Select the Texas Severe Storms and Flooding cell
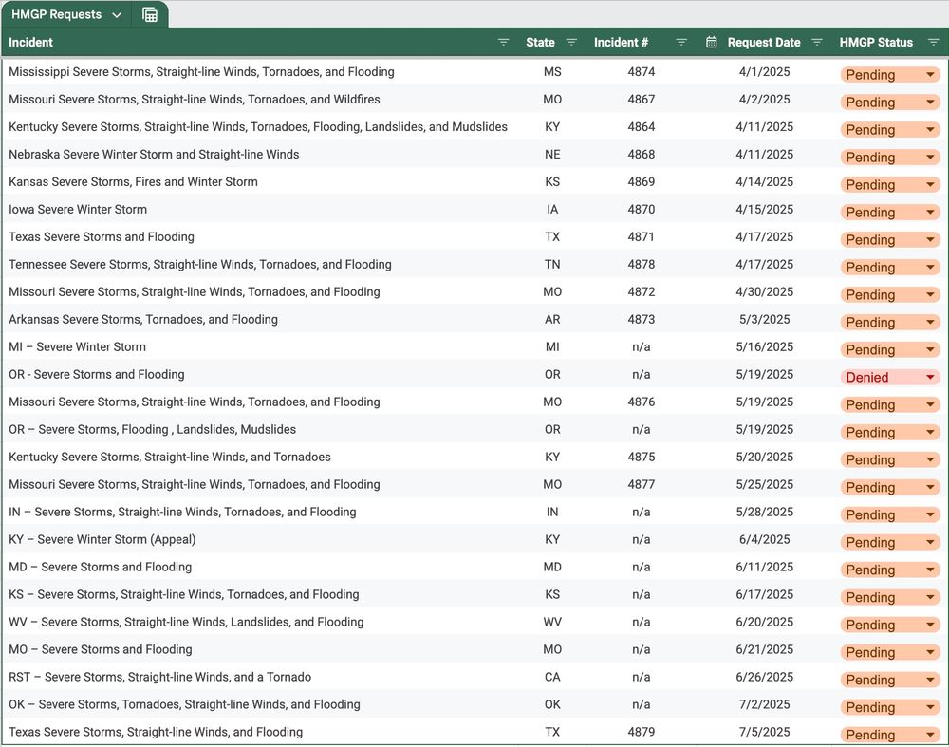This screenshot has height=747, width=949. click(x=102, y=237)
